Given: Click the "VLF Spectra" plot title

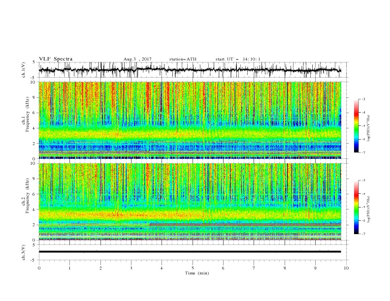Looking at the screenshot, I should (x=56, y=59).
